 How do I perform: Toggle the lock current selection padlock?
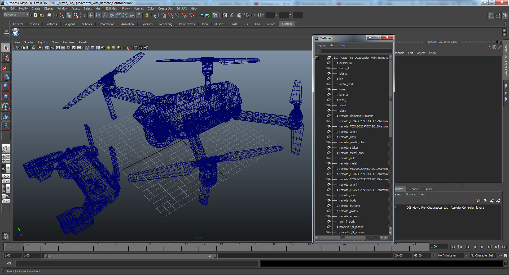[x=147, y=15]
